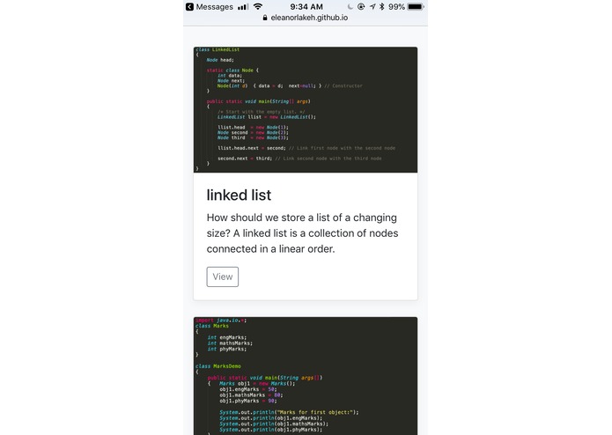Tap the Messages back label in status bar
The image size is (612, 435).
coord(214,7)
